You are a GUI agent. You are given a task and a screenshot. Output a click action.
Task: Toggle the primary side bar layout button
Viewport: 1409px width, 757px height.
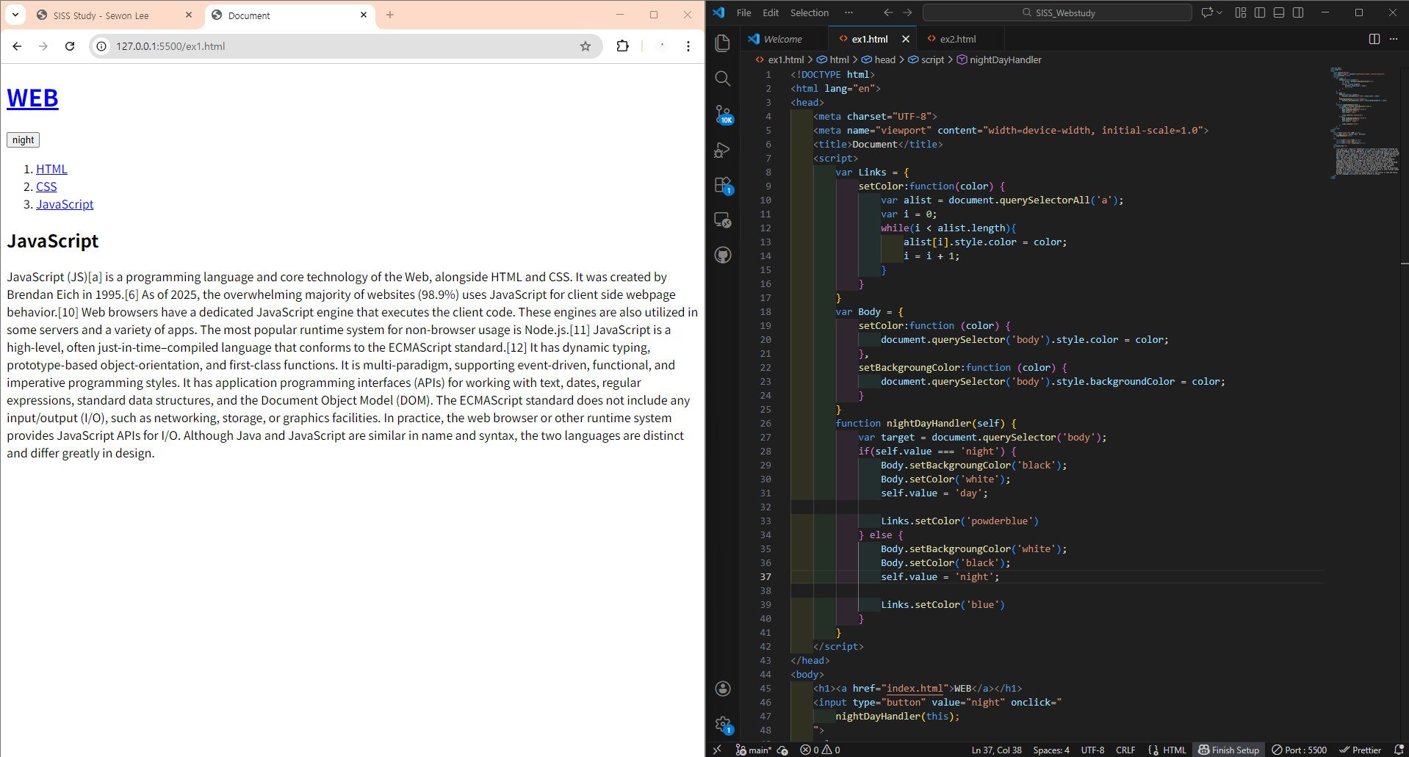[x=1260, y=12]
